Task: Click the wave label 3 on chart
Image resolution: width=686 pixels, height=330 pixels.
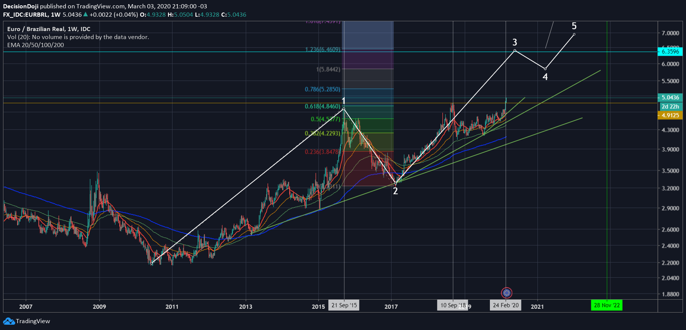Action: click(x=515, y=42)
